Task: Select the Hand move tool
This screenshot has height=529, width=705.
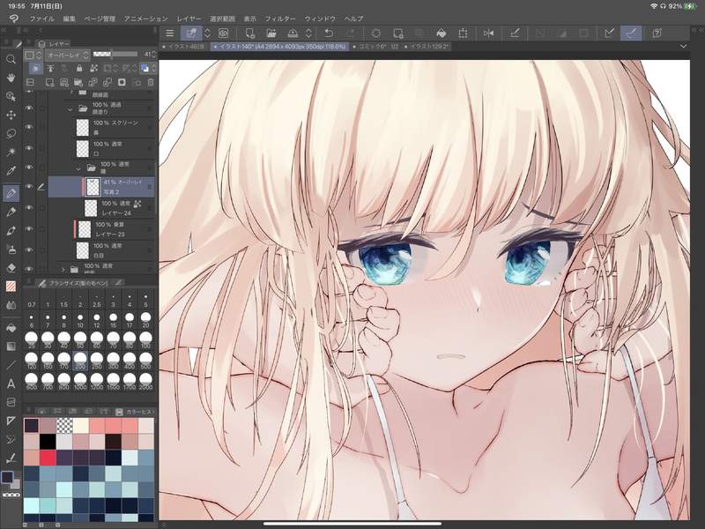Action: point(11,78)
